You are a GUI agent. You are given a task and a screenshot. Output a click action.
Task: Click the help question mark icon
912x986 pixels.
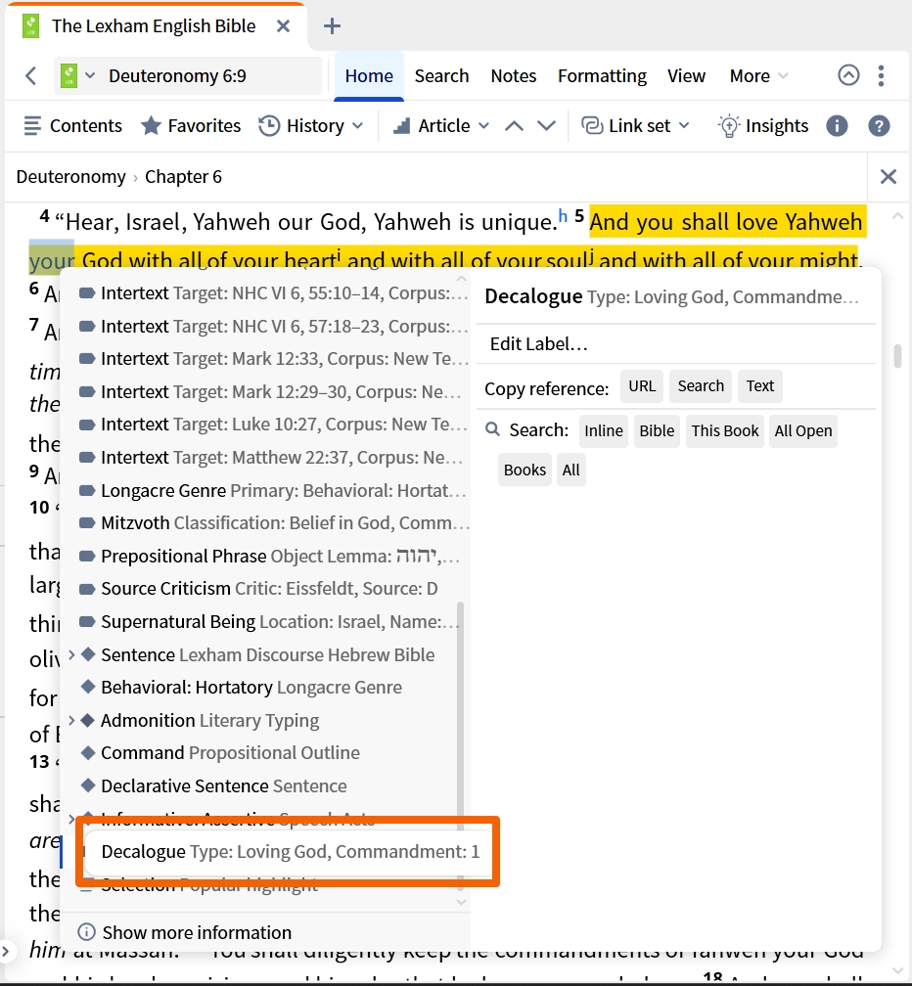coord(879,126)
